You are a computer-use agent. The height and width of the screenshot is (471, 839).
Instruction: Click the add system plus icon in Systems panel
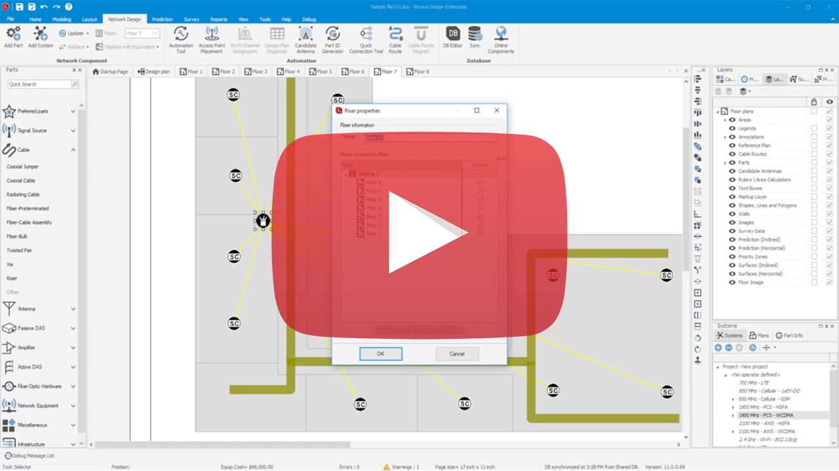pos(718,348)
